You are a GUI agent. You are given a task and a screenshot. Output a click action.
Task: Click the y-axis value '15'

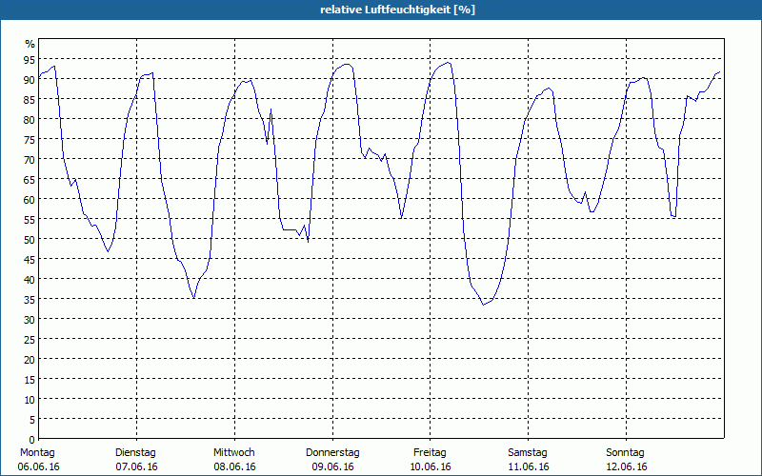pyautogui.click(x=30, y=379)
